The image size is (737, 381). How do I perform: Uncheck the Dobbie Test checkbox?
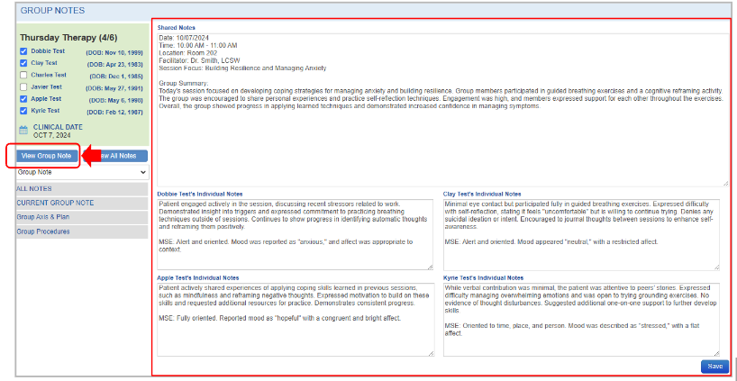point(24,52)
